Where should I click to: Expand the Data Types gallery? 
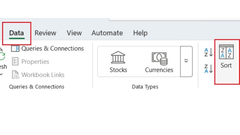click(x=186, y=61)
